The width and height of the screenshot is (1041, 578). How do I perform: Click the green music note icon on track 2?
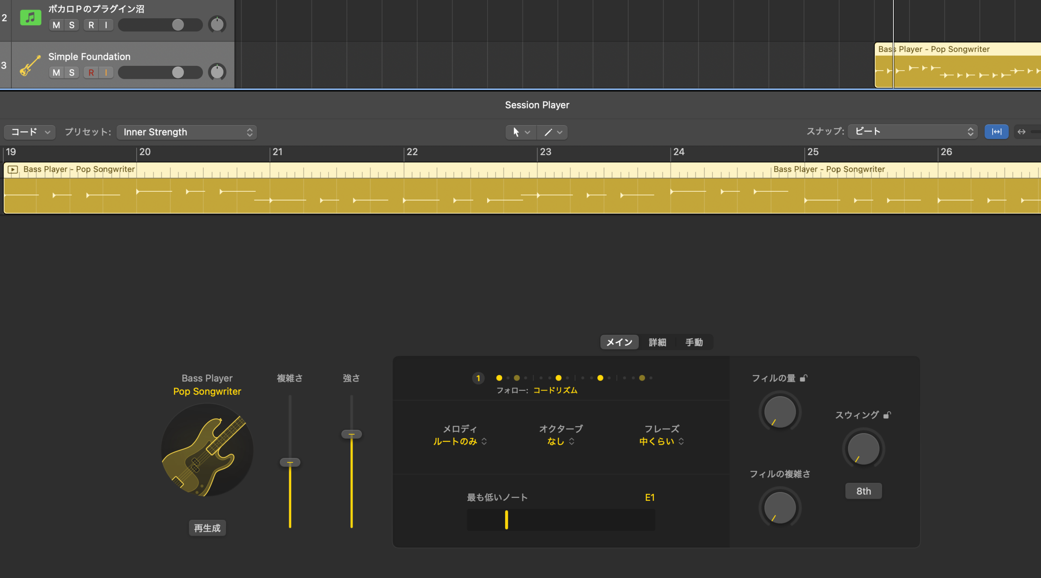pos(30,17)
